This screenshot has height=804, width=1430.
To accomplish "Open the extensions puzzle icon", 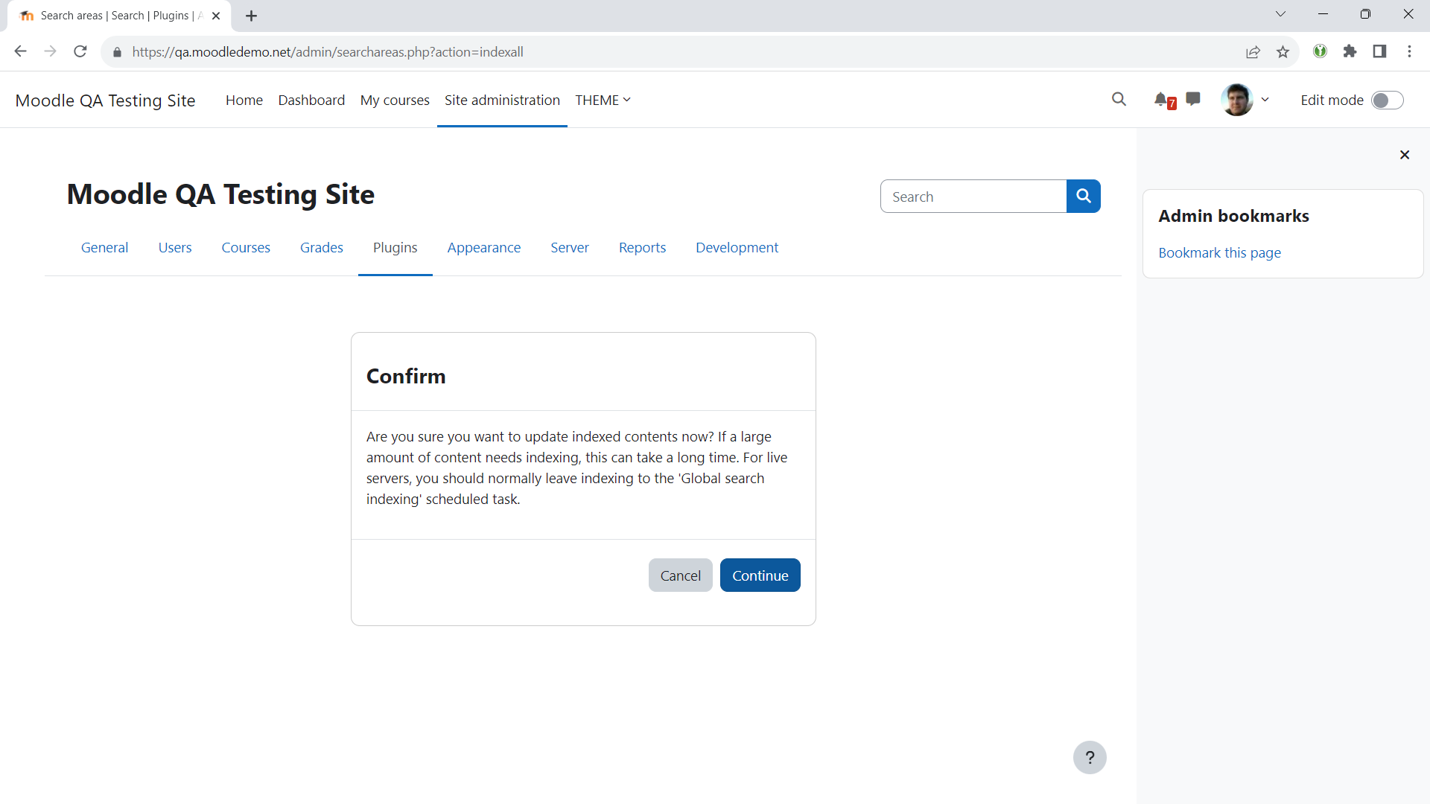I will (1350, 51).
